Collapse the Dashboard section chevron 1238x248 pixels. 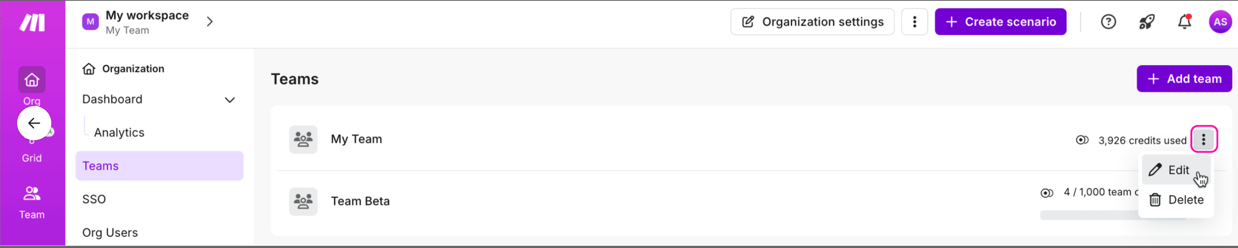[x=230, y=100]
